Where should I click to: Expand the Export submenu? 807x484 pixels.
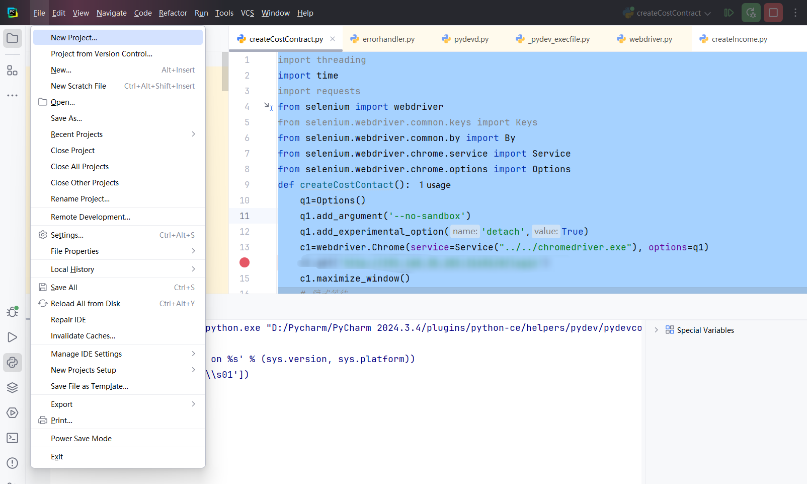(193, 404)
